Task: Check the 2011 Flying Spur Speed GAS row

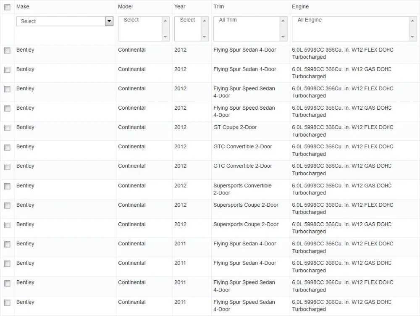Action: [x=7, y=303]
